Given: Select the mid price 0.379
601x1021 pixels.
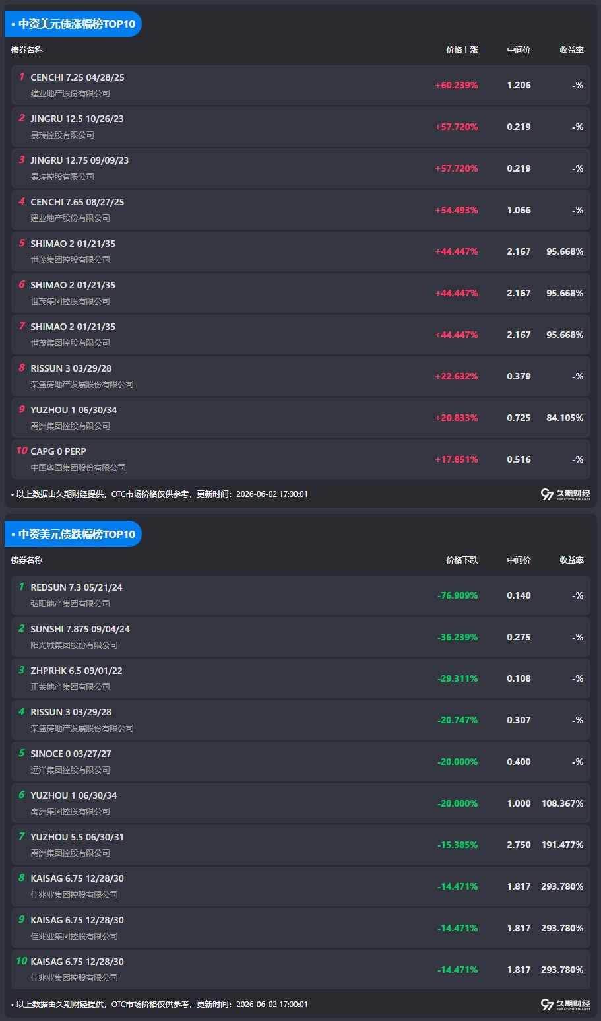Looking at the screenshot, I should click(x=519, y=376).
